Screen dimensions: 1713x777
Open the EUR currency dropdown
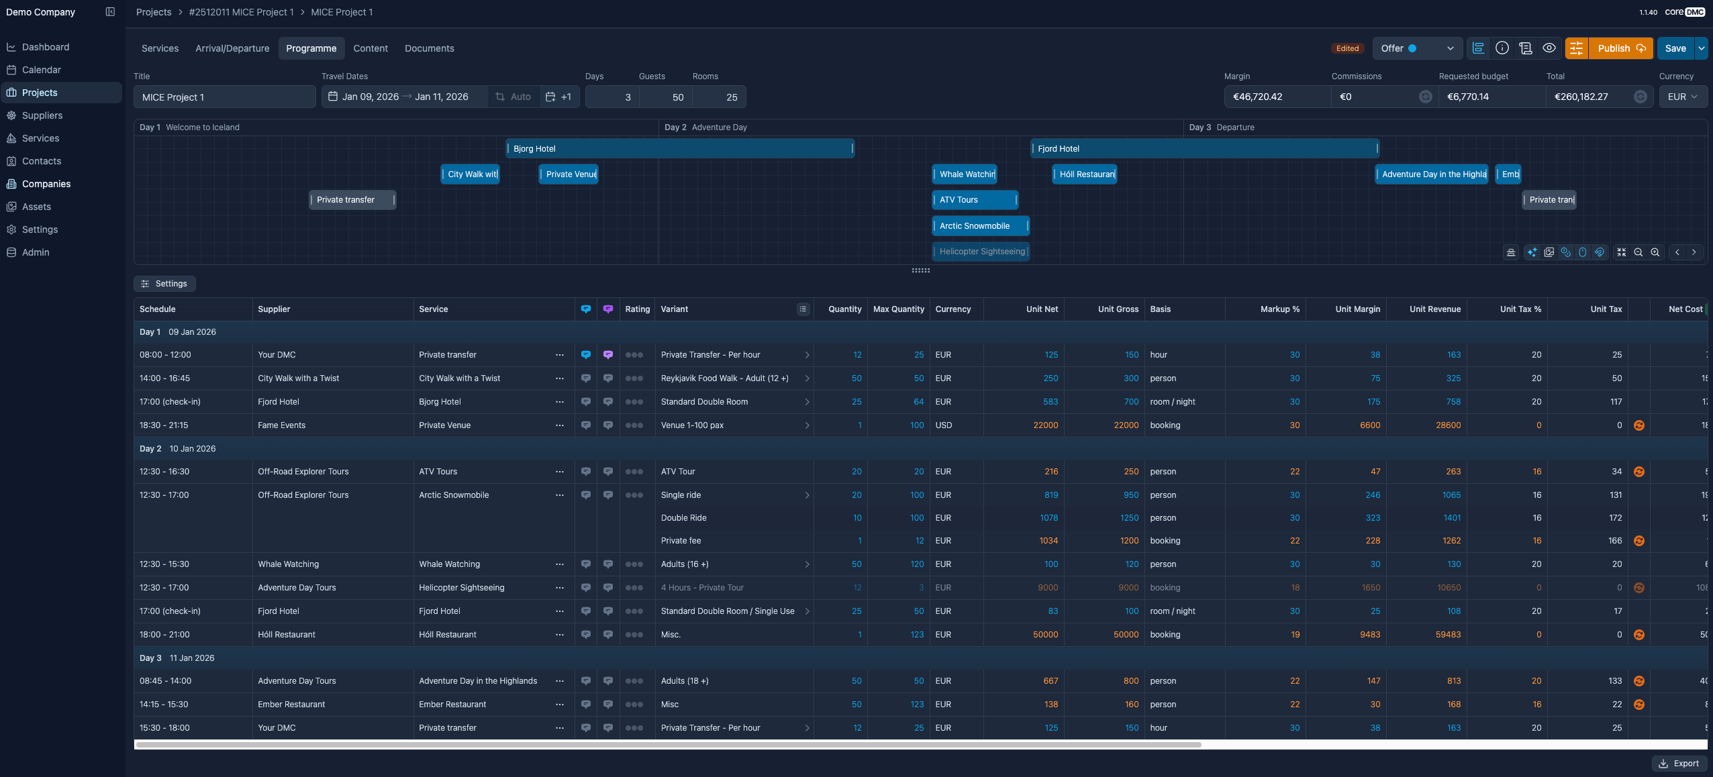tap(1683, 97)
